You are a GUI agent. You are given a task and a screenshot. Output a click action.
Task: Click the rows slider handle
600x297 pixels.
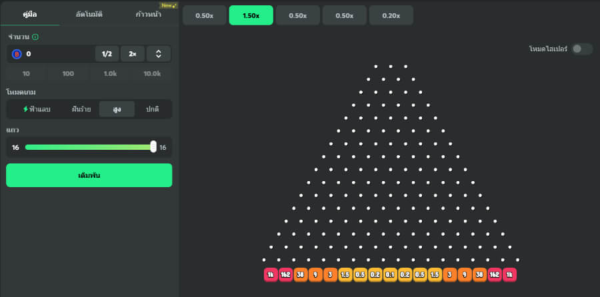click(153, 147)
